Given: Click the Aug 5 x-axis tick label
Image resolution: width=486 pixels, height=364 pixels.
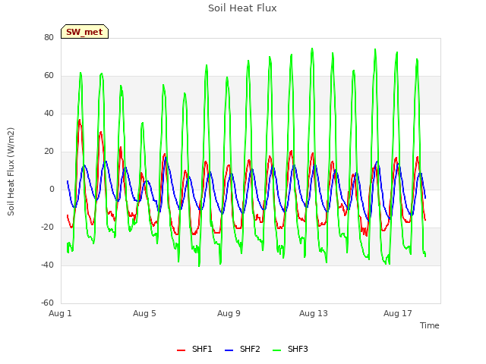Looking at the screenshot, I should point(144,313).
